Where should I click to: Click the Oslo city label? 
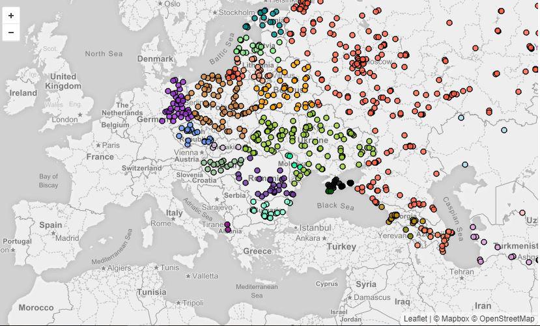172,4
